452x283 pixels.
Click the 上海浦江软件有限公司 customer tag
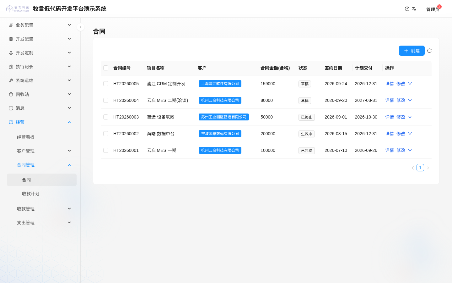(x=220, y=84)
